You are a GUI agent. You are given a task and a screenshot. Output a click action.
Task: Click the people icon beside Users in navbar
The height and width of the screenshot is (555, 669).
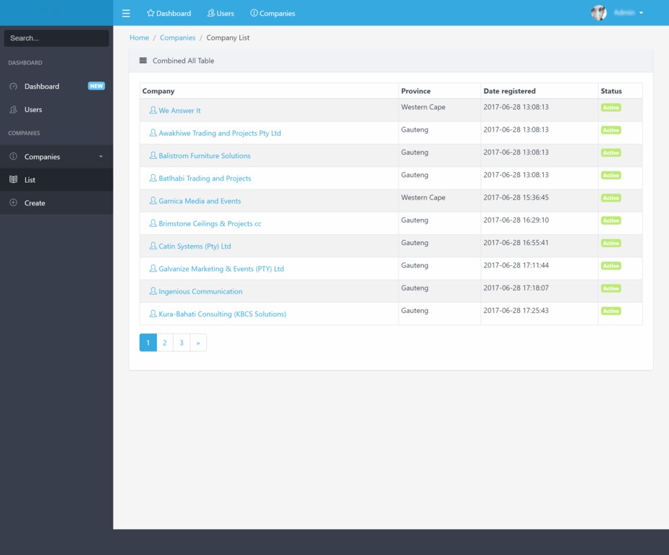210,13
